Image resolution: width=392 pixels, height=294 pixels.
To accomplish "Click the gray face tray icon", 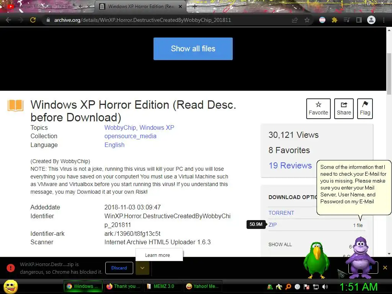I will [x=297, y=287].
